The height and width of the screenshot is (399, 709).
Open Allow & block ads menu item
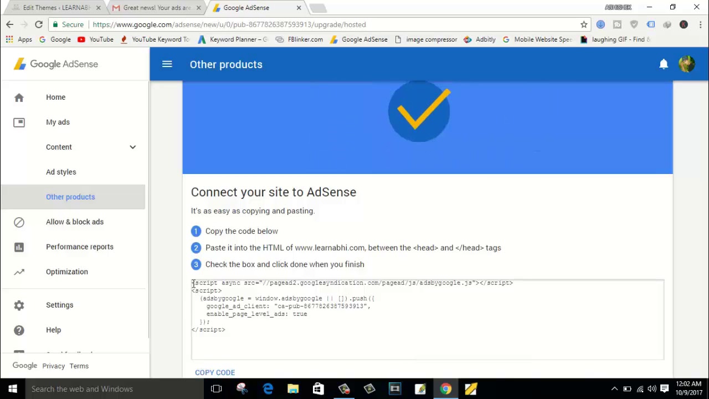click(75, 222)
